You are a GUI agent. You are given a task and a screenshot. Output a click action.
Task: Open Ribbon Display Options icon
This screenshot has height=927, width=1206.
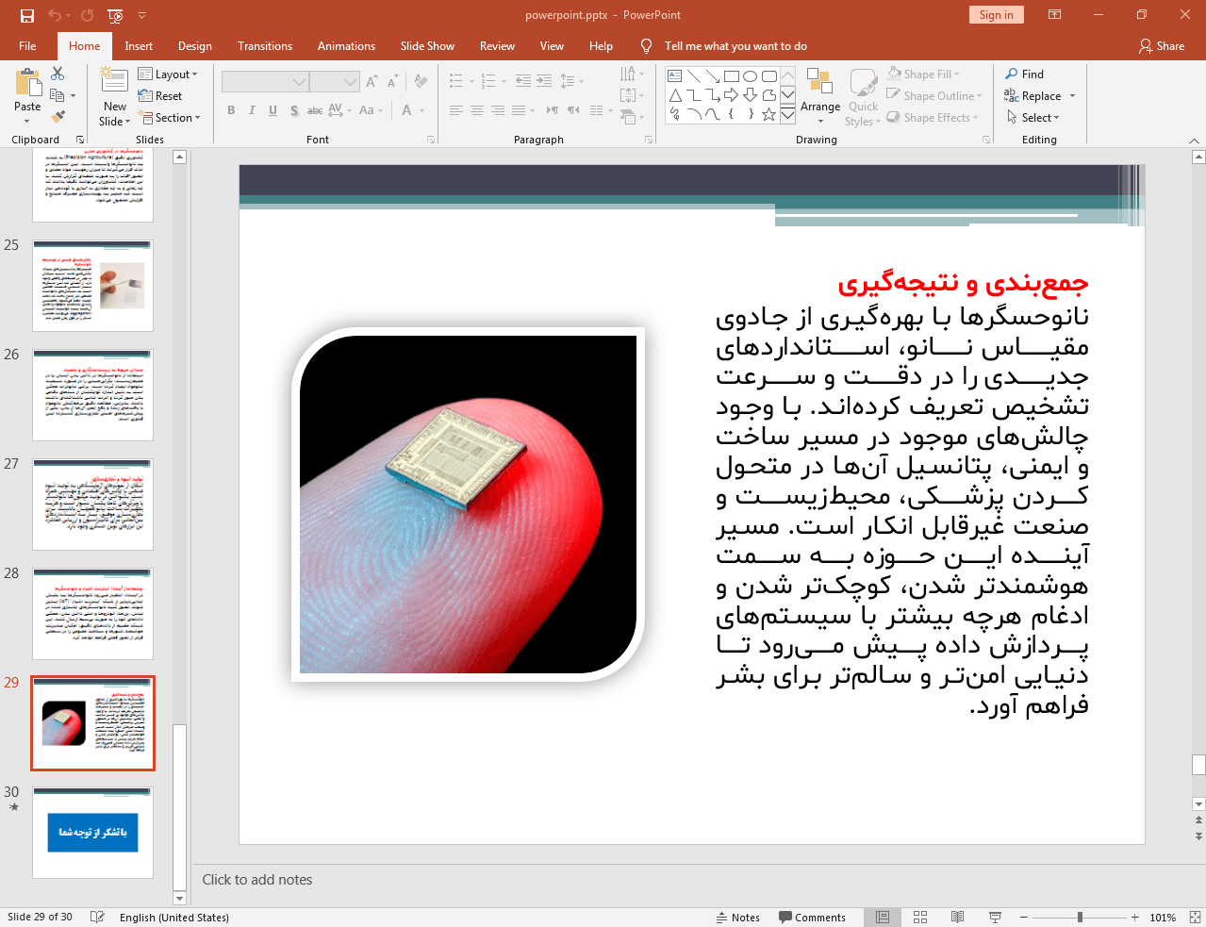[1055, 15]
